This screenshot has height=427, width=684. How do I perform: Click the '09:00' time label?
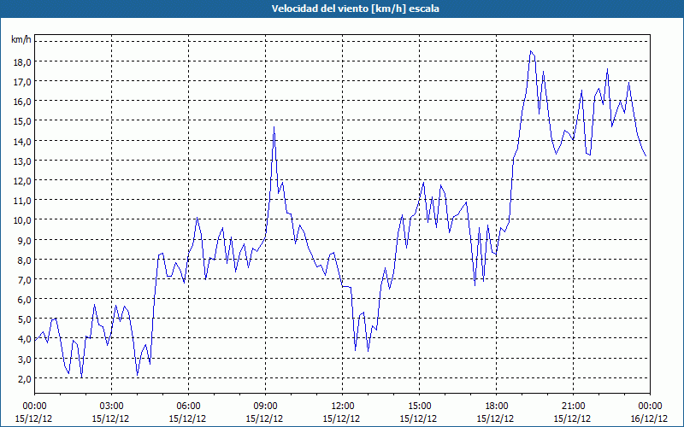pos(265,407)
